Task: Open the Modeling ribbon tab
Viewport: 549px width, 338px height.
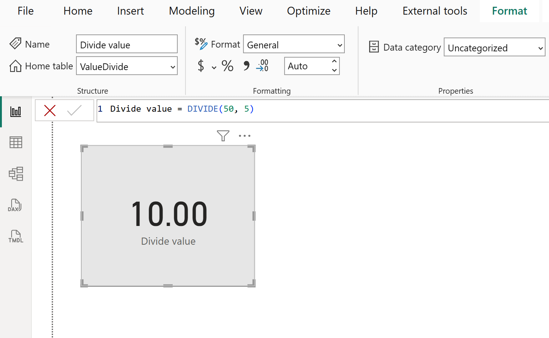Action: [x=191, y=11]
